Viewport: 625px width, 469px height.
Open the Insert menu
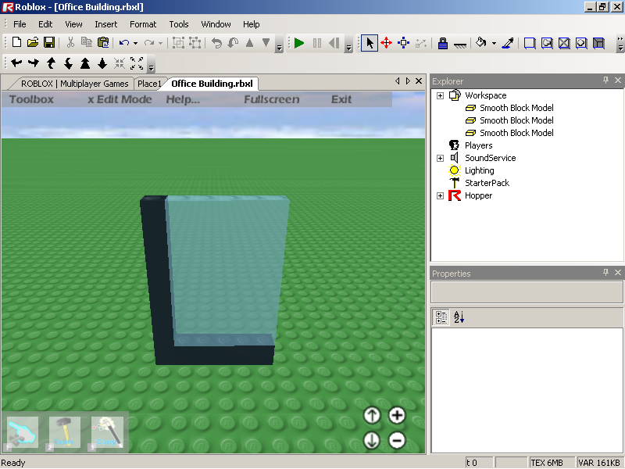click(105, 24)
